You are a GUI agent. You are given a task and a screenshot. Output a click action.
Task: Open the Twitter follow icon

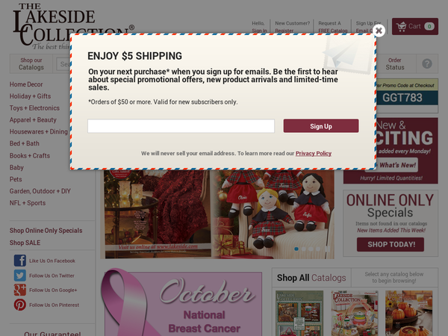pos(20,276)
